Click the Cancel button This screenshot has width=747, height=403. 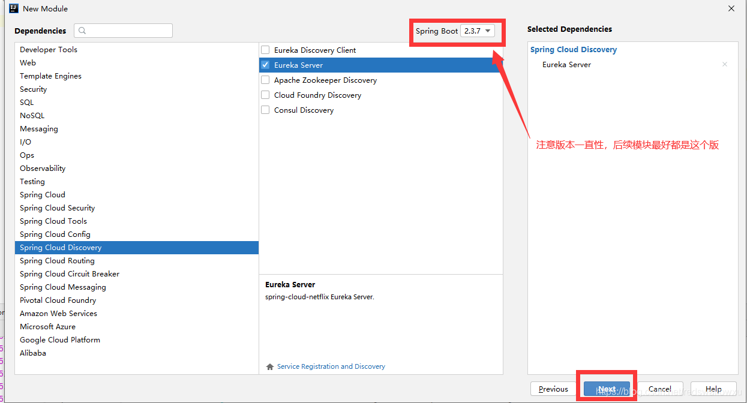click(x=660, y=389)
